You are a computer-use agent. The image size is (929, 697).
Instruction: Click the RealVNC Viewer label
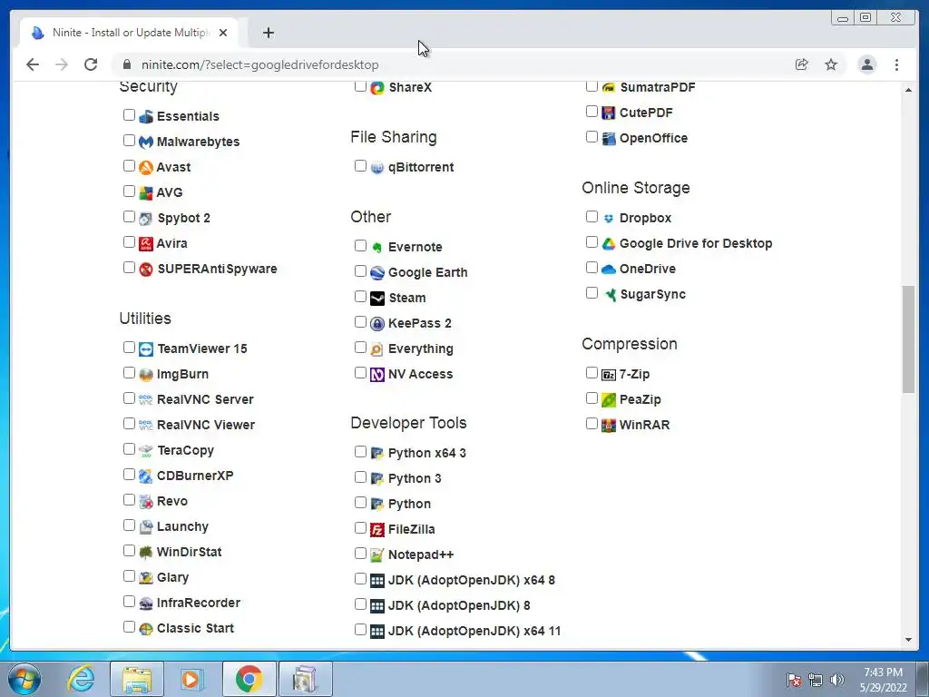206,426
